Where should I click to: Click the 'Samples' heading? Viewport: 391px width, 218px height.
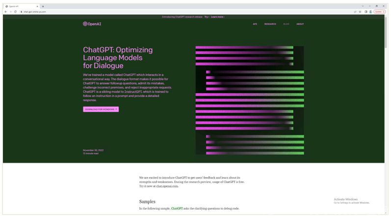point(147,201)
